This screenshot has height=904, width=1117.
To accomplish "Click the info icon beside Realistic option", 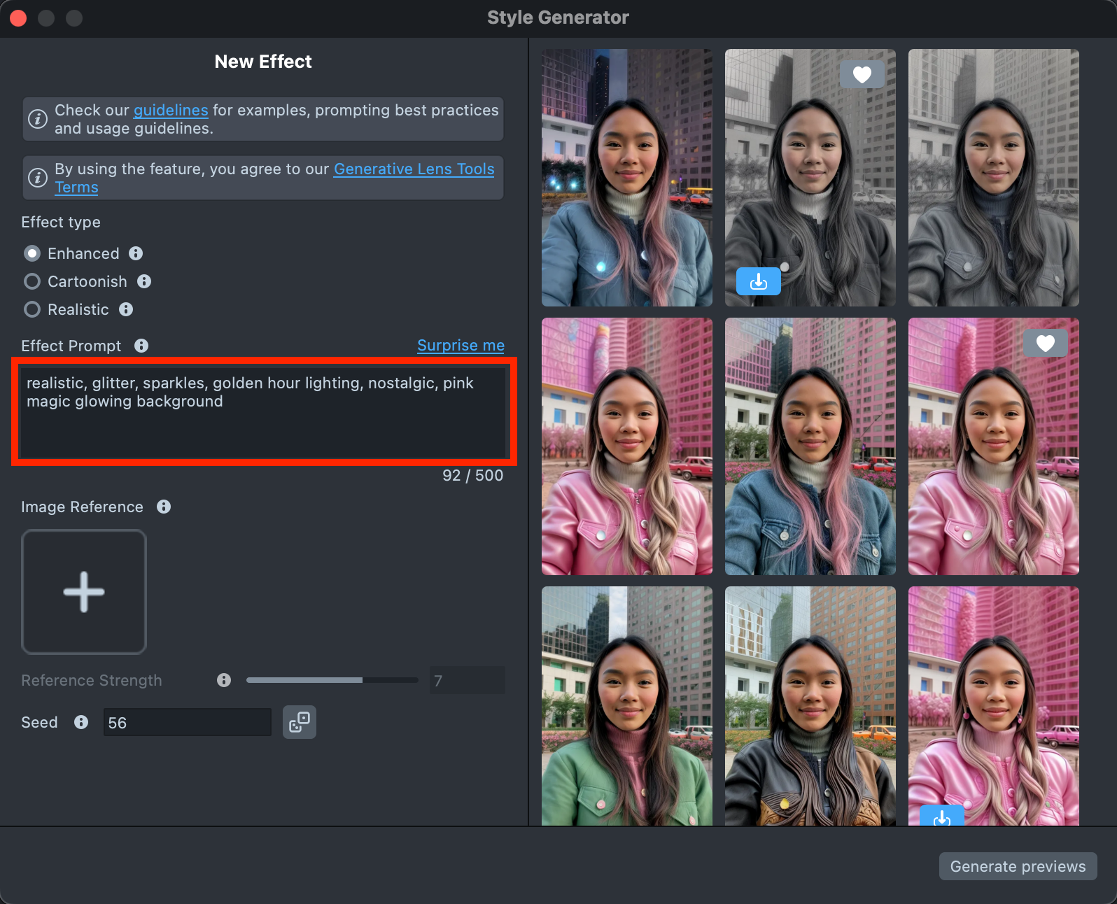I will 126,309.
